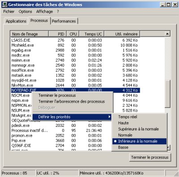The height and width of the screenshot is (177, 179).
Task: Set priority to Temps réel
Action: 128,117
